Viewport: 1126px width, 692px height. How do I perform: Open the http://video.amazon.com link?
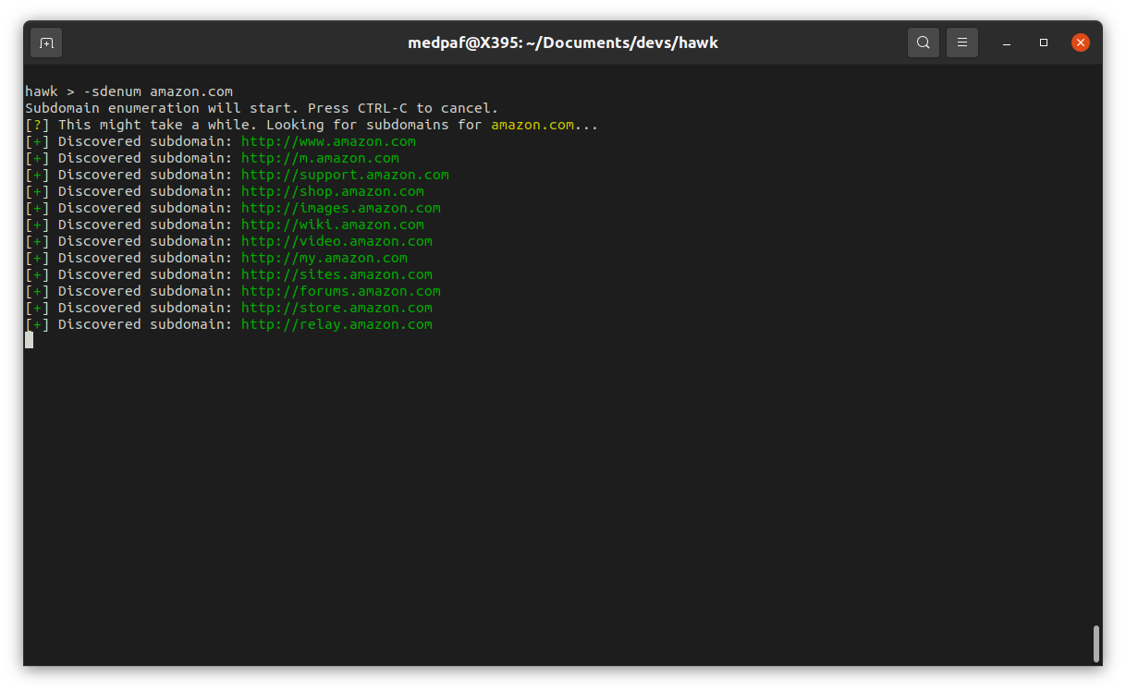click(337, 241)
